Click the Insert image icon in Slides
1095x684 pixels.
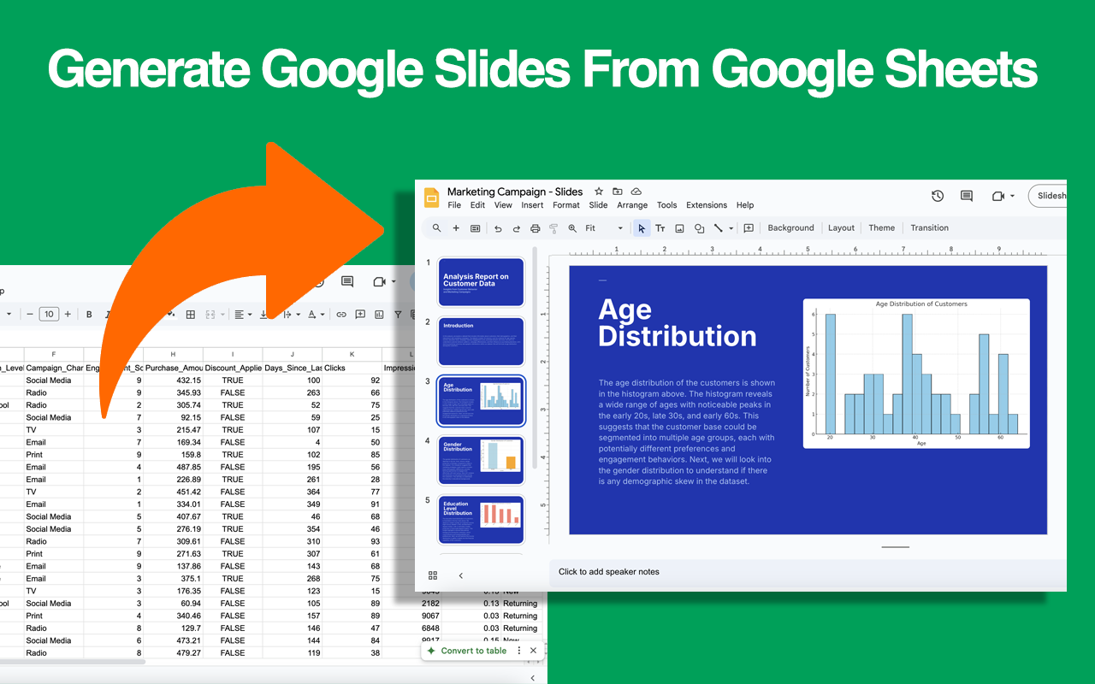(x=679, y=228)
